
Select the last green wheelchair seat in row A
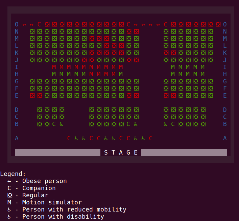pyautogui.click(x=143, y=139)
